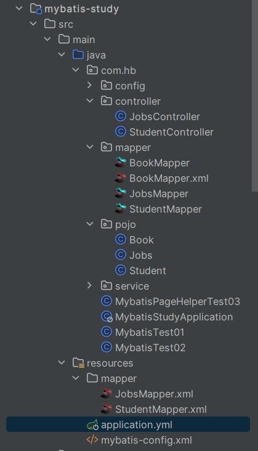Viewport: 258px width, 451px height.
Task: Expand the service package chevron
Action: click(90, 285)
